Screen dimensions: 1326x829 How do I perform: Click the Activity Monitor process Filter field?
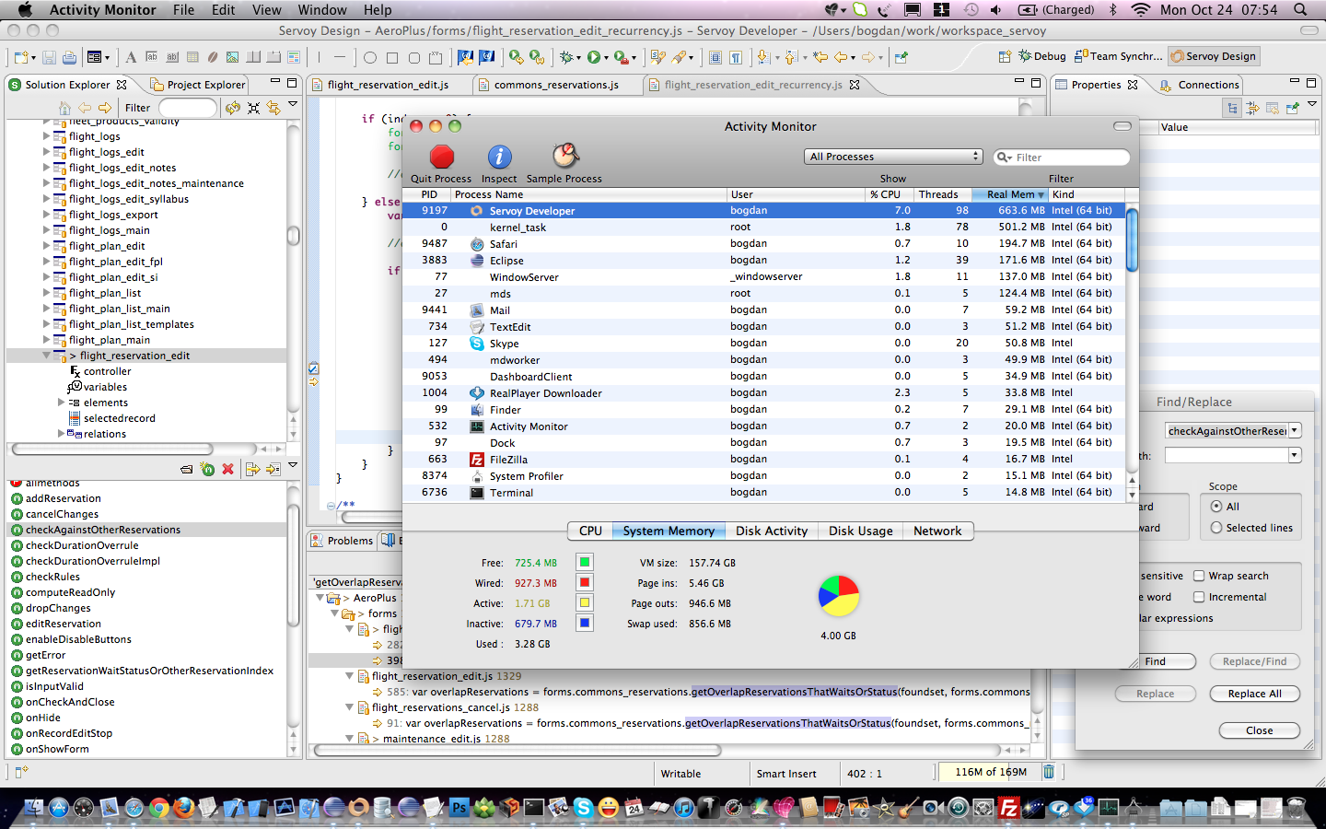1062,158
